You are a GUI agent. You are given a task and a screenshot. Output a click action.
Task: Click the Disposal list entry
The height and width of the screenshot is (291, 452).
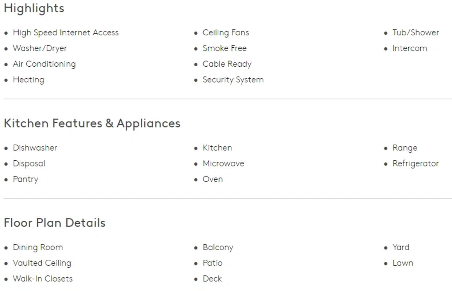(29, 164)
